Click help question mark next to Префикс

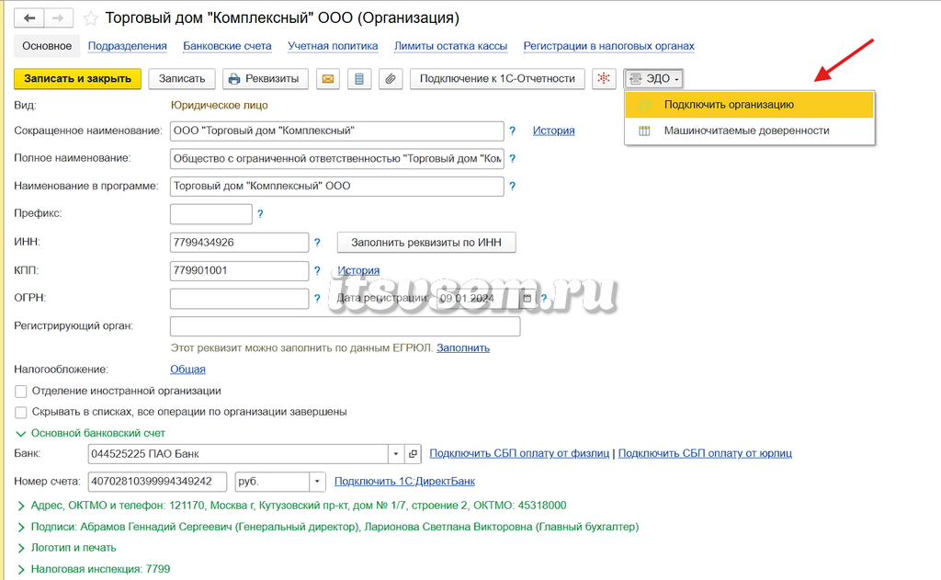tap(260, 214)
